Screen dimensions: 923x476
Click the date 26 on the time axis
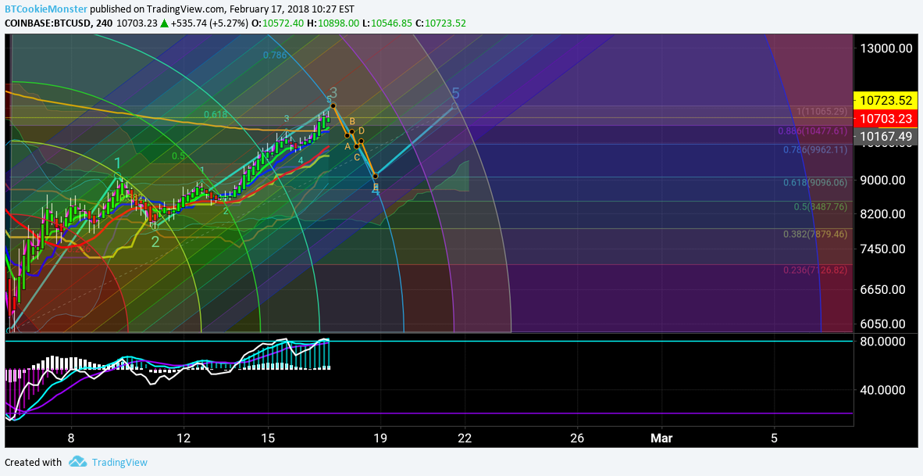(578, 438)
